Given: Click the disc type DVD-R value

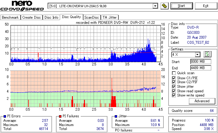Looking at the screenshot, I should (x=193, y=27).
